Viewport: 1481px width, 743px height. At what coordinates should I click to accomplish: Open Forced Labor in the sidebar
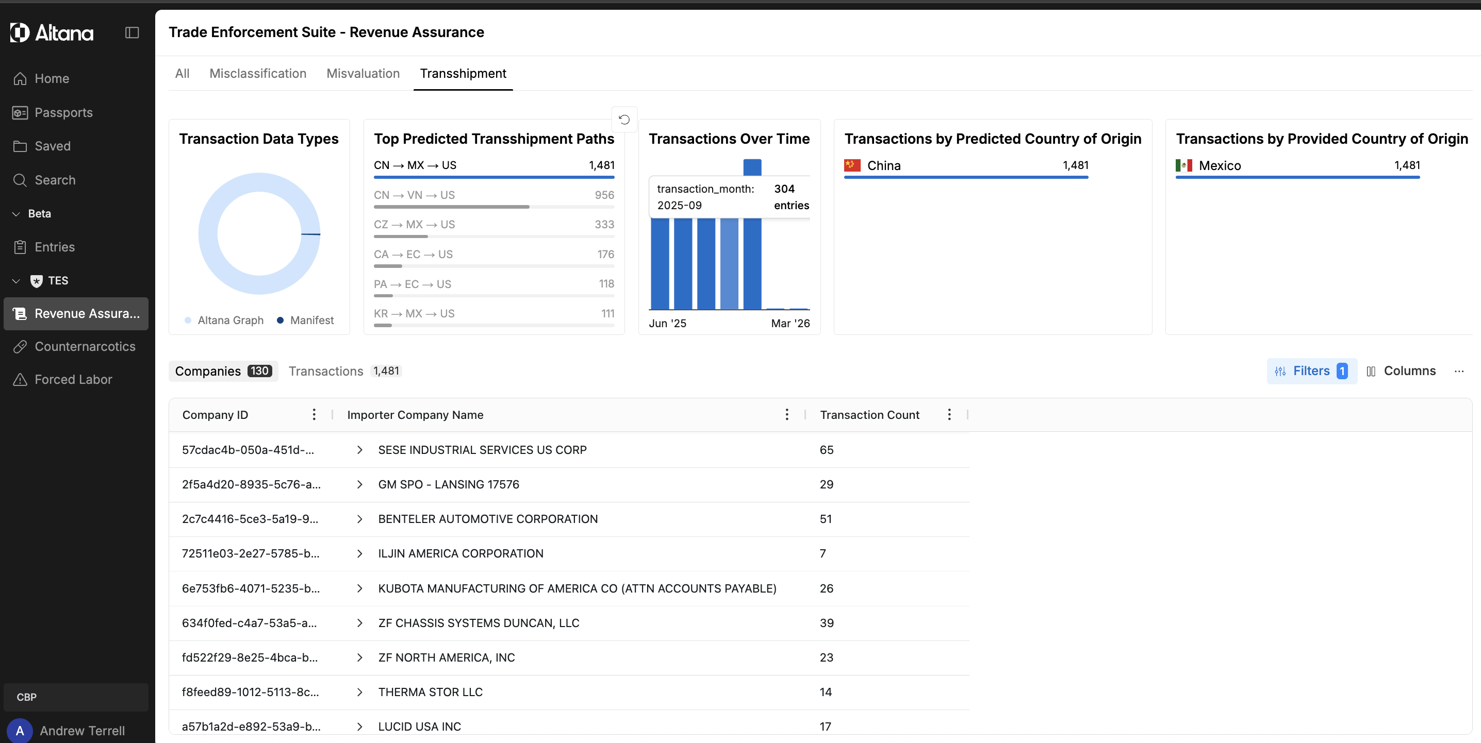(76, 379)
